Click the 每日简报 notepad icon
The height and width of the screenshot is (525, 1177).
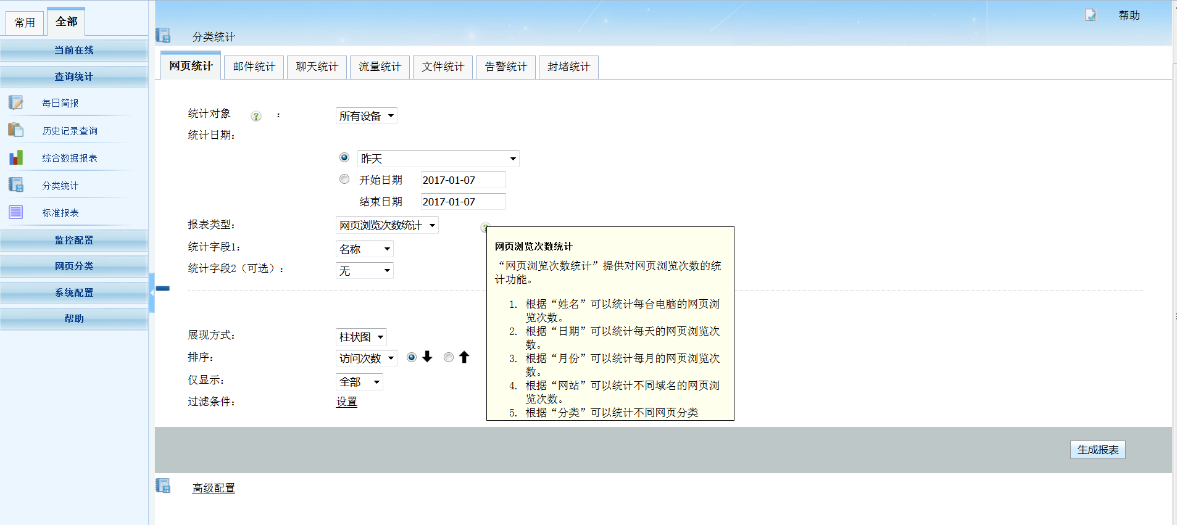click(x=16, y=102)
